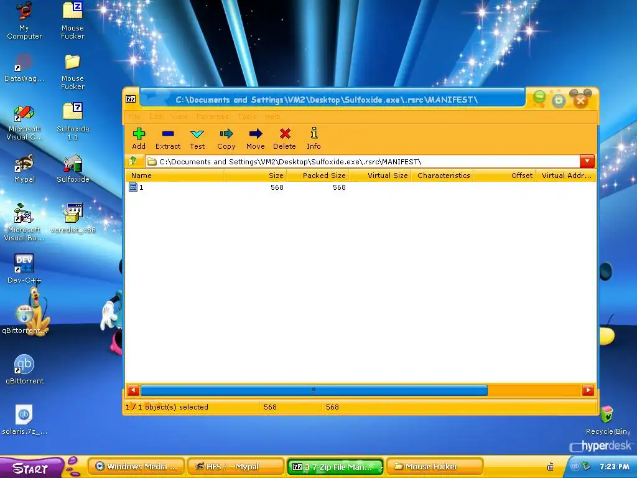Minimize 7-Zip window with green button
Image resolution: width=637 pixels, height=478 pixels.
(539, 97)
